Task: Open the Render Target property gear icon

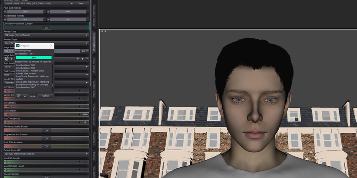Action: tap(88, 40)
